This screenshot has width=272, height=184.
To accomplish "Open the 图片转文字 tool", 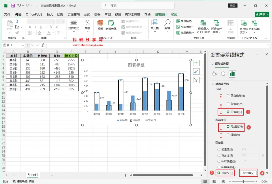I will [244, 26].
